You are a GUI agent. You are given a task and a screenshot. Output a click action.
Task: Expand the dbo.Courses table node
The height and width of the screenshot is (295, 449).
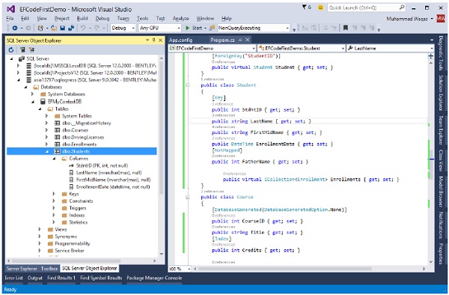(x=46, y=130)
